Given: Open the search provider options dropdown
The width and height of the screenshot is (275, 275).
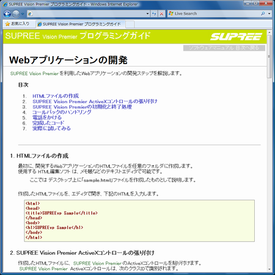Looking at the screenshot, I should [269, 13].
